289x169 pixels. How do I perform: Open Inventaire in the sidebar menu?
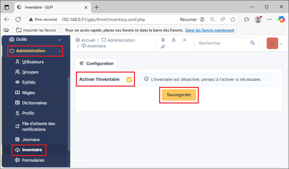[x=32, y=150]
